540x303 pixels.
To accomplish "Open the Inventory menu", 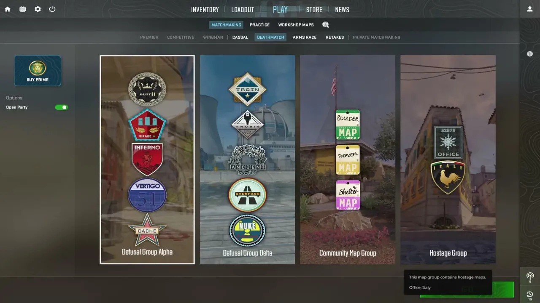I will [205, 10].
